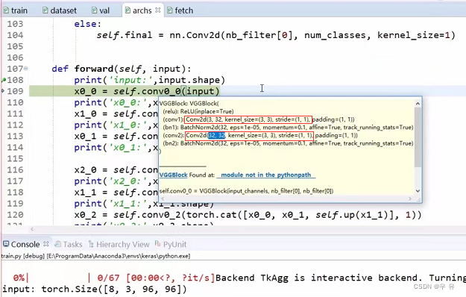Click the tooltip vertical scrollbar thumb
Screen dimensions: 466x297
pyautogui.click(x=418, y=137)
